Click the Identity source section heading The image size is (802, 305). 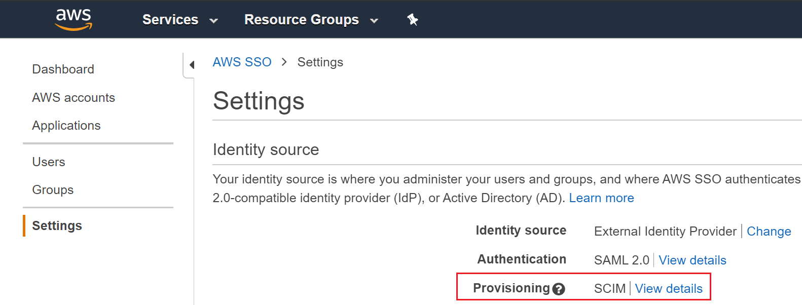tap(266, 150)
